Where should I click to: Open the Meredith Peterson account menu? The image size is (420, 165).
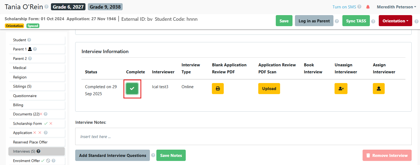pyautogui.click(x=396, y=7)
